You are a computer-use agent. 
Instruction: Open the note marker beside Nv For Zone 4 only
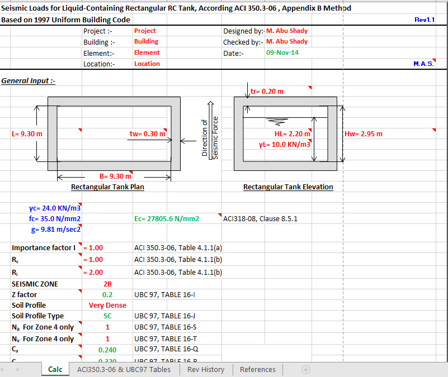coord(79,335)
